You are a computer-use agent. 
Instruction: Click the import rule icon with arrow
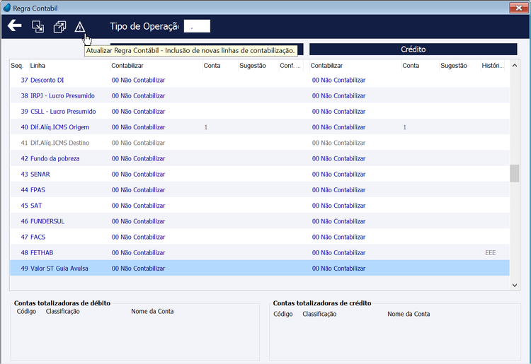tap(38, 26)
